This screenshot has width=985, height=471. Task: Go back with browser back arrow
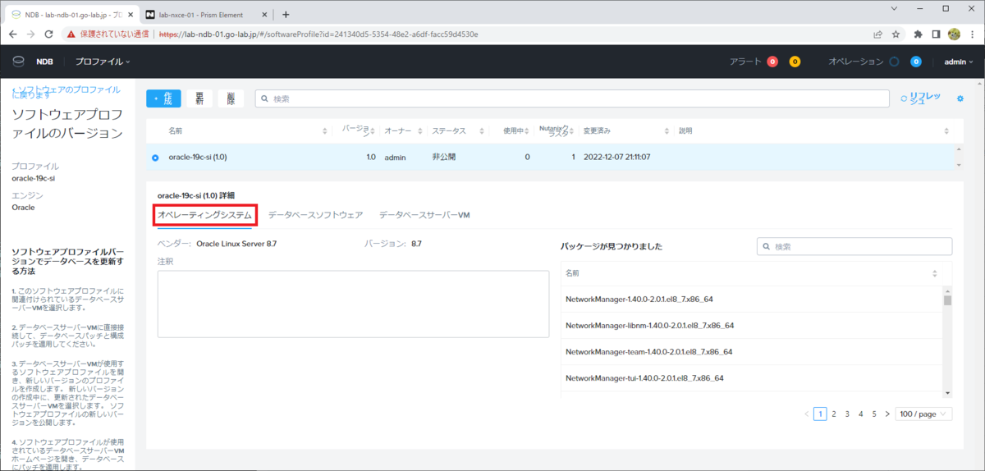click(13, 34)
